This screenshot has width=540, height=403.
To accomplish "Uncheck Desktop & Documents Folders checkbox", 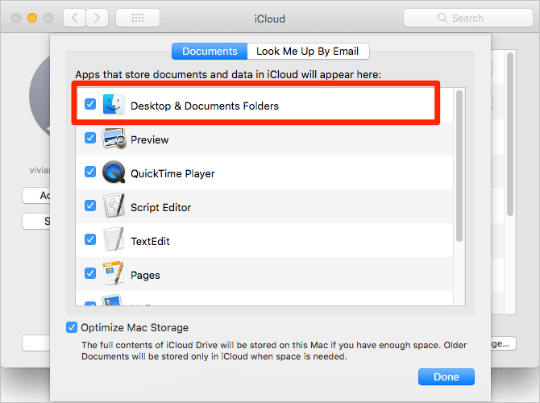I will 90,105.
